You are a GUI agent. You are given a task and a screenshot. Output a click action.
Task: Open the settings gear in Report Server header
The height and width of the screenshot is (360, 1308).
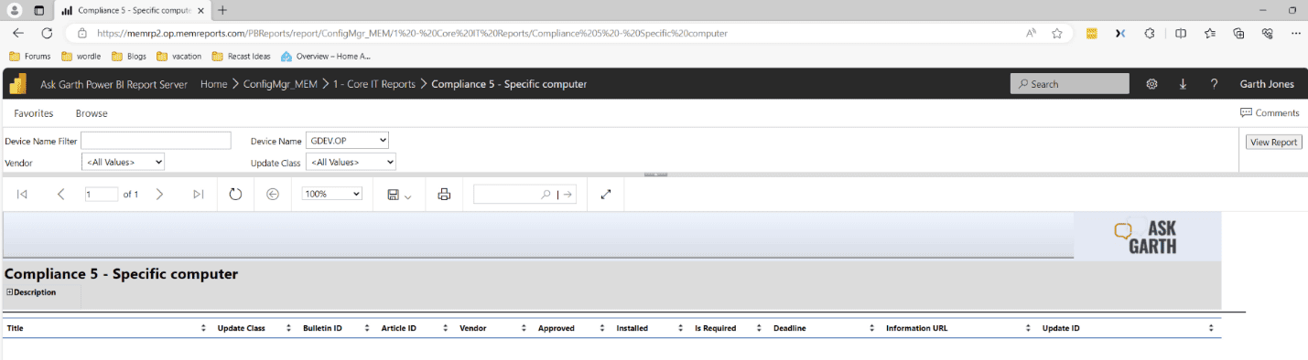pos(1152,84)
